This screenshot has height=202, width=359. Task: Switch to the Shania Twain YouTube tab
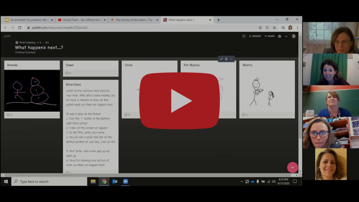tap(81, 20)
